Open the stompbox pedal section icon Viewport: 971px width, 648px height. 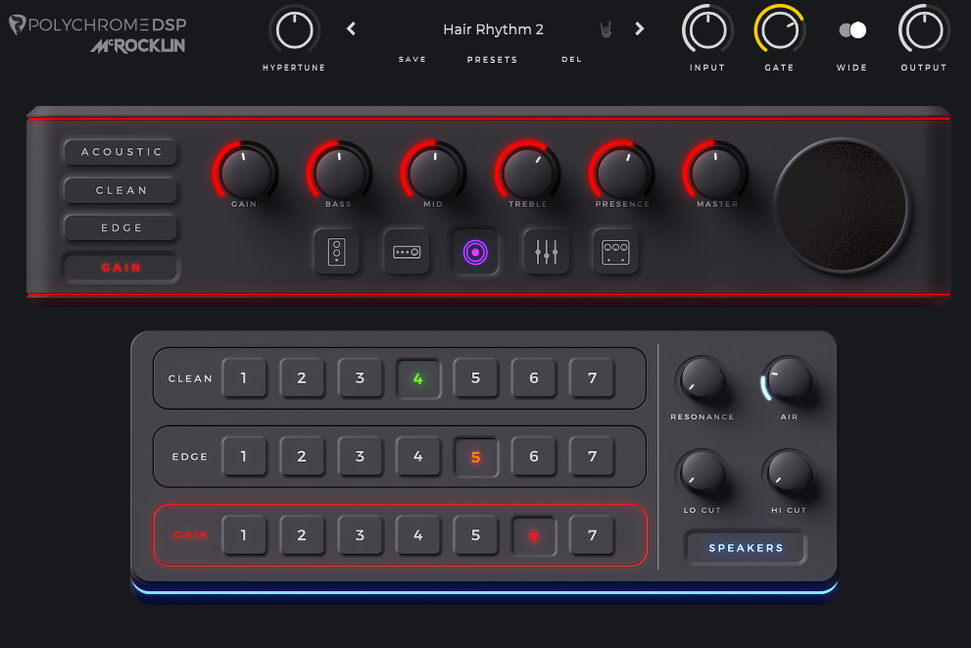[x=336, y=252]
